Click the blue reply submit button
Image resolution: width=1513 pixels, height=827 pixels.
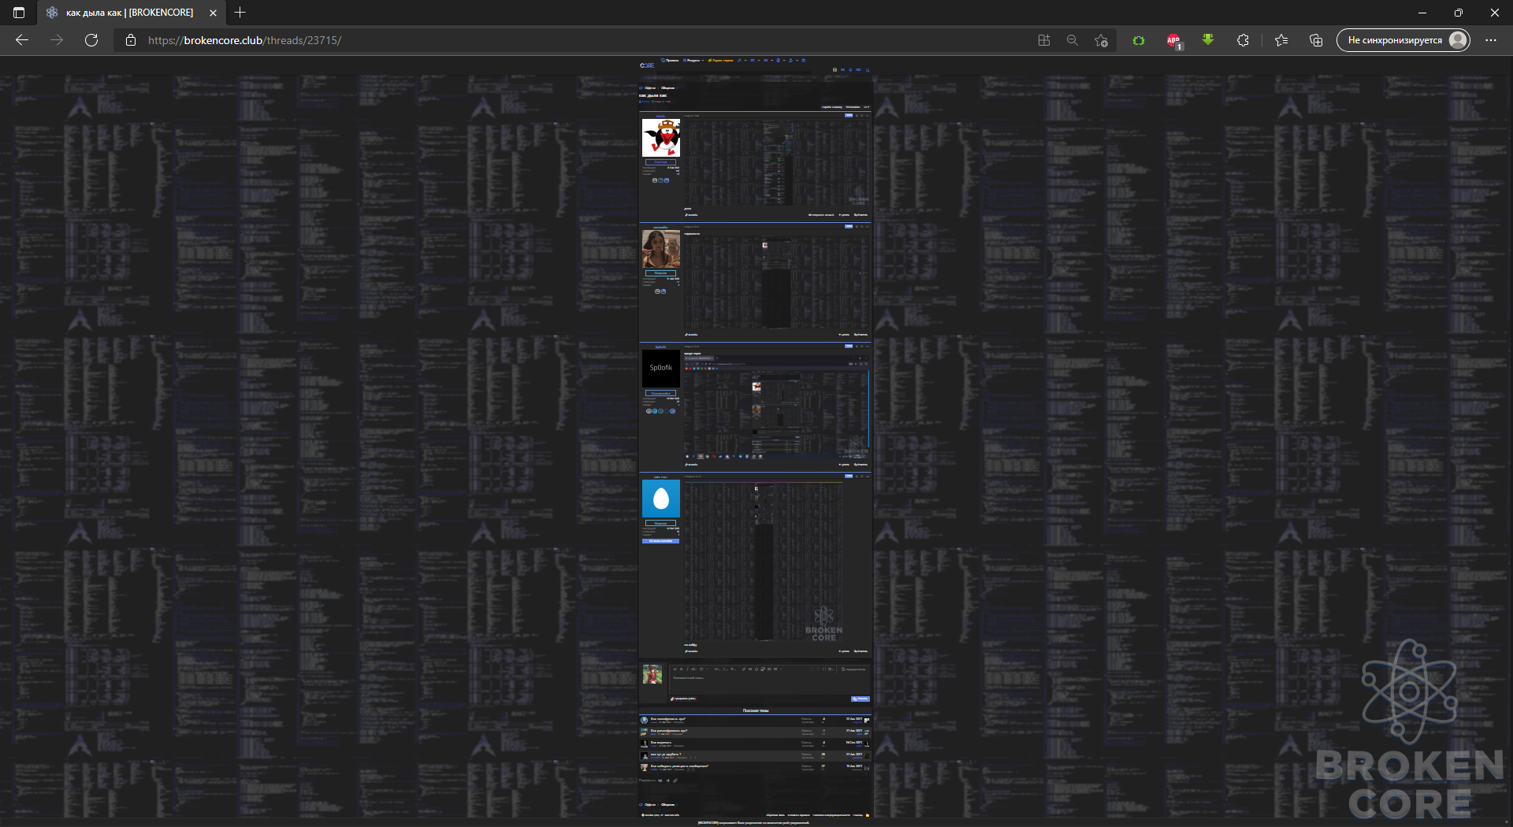click(860, 699)
